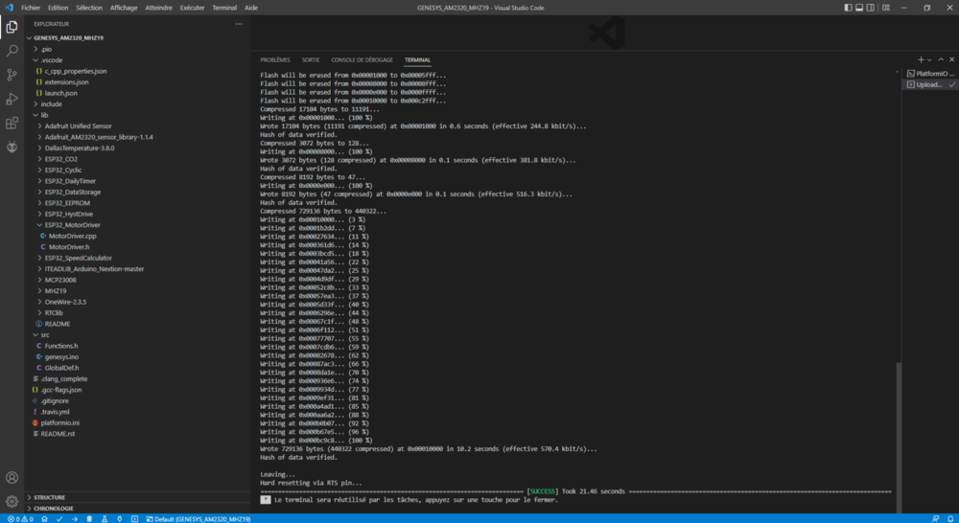Toggle secondary sidebar visibility
Screen dimensions: 959x523
[x=871, y=8]
